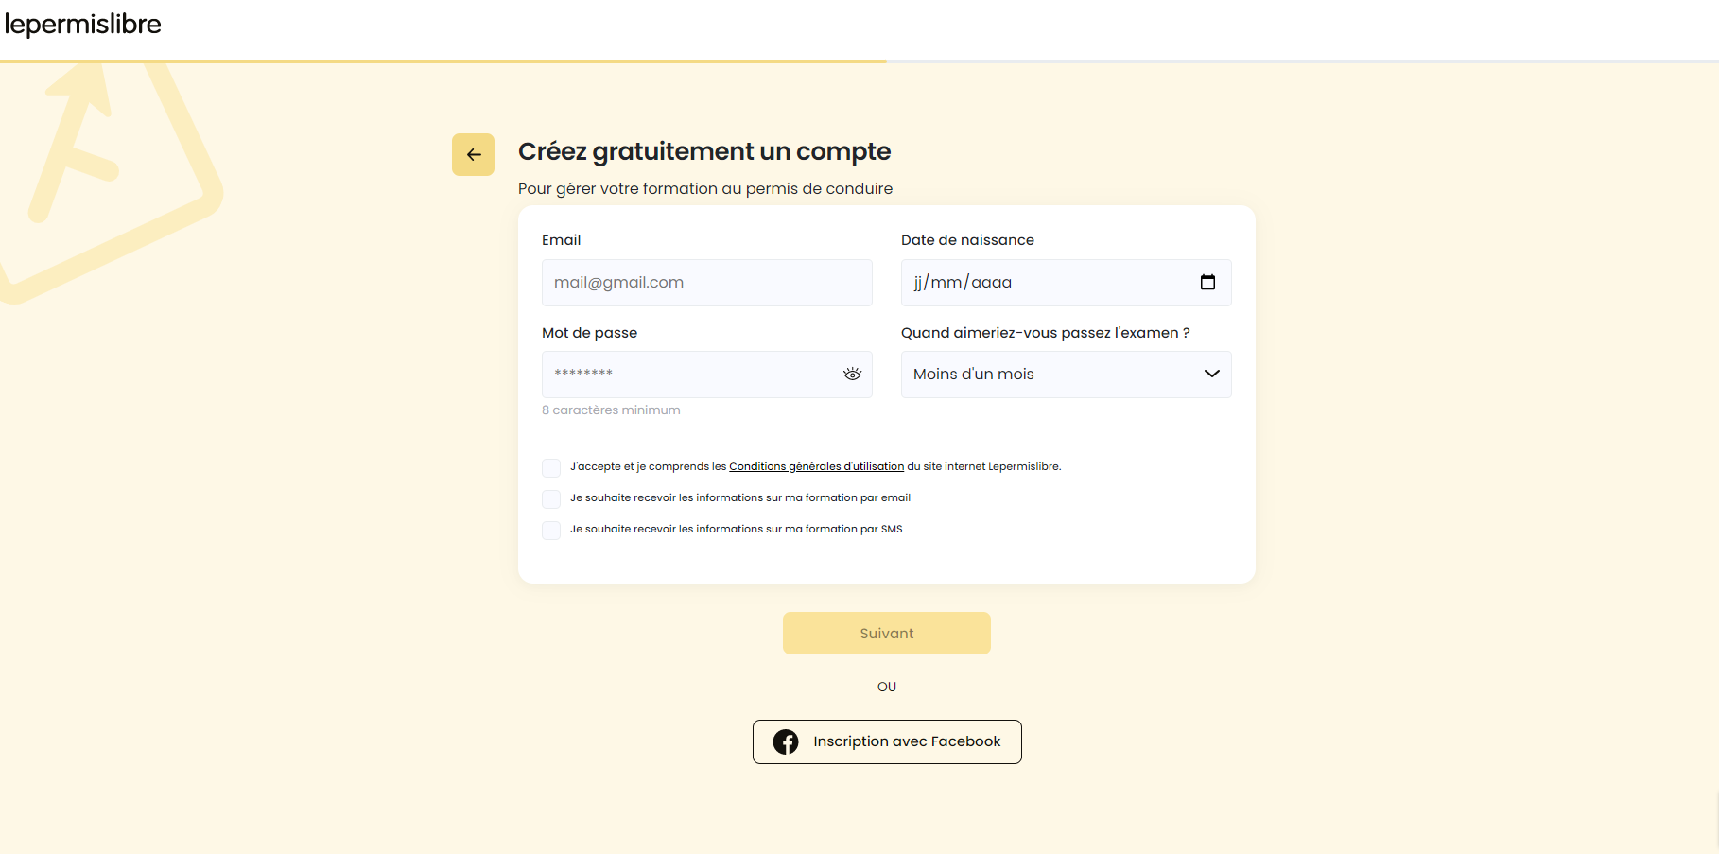Click the SMS information label text

[x=736, y=529]
